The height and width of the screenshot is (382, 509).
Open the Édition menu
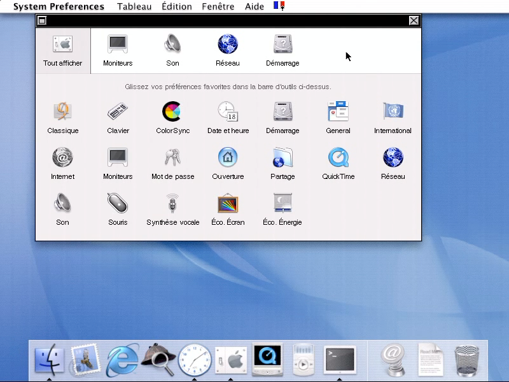pos(177,6)
